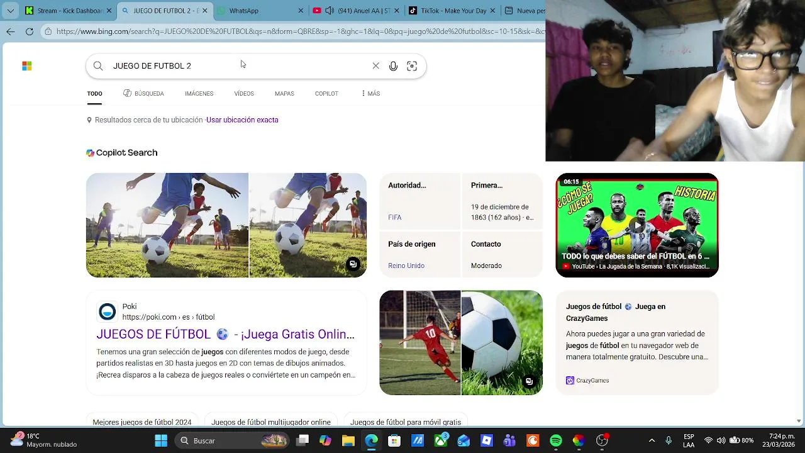Image resolution: width=805 pixels, height=453 pixels.
Task: View site info lock icon in address bar
Action: (x=48, y=31)
